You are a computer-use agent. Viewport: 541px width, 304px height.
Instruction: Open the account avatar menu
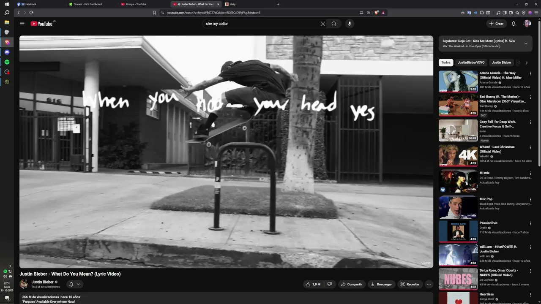[527, 24]
